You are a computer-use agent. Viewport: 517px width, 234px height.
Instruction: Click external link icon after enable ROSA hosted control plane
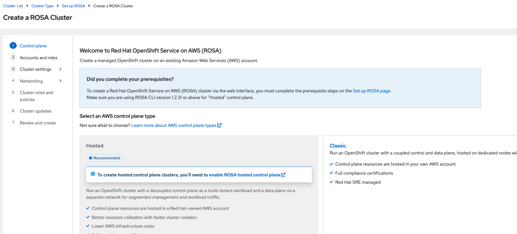[x=283, y=175]
